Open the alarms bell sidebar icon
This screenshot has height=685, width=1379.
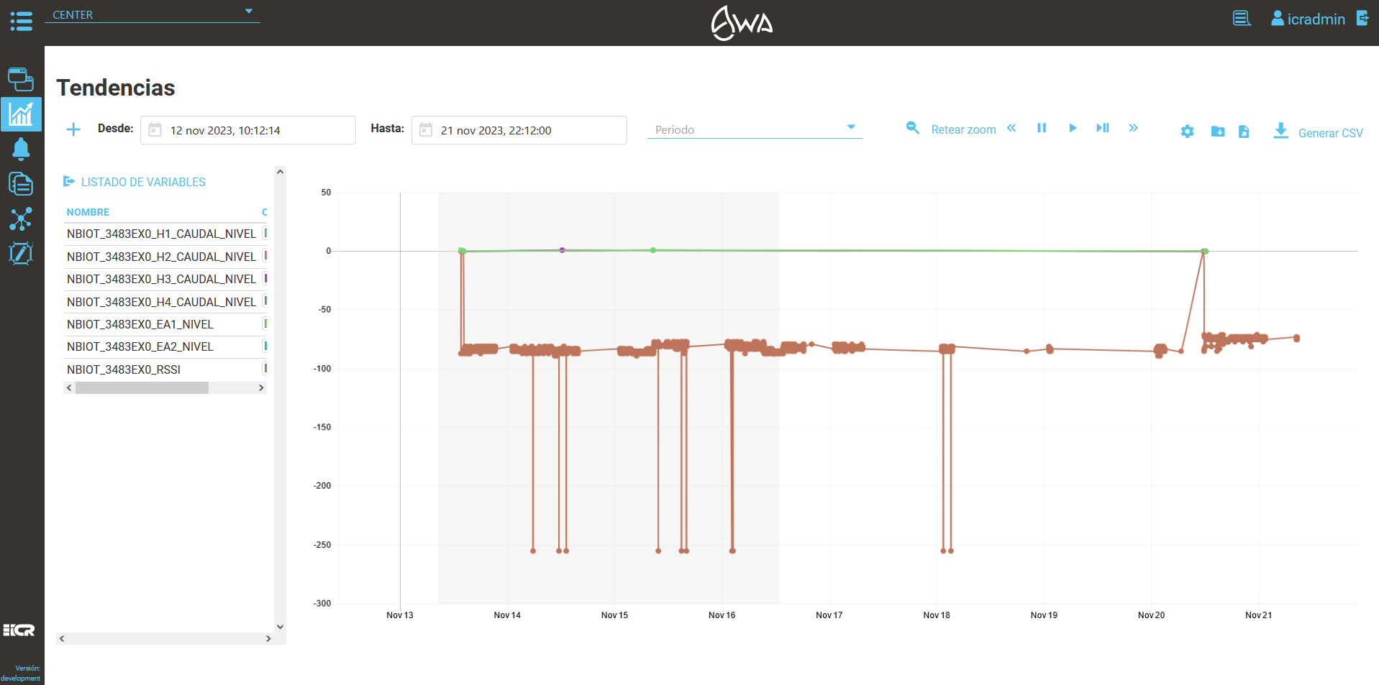point(21,149)
